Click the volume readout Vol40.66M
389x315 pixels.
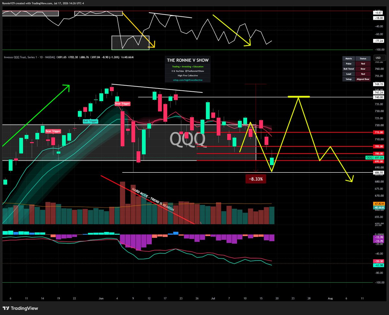[x=127, y=57]
